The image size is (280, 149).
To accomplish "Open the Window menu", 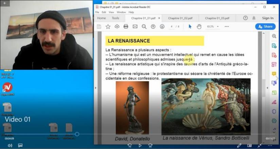I will pyautogui.click(x=121, y=12).
